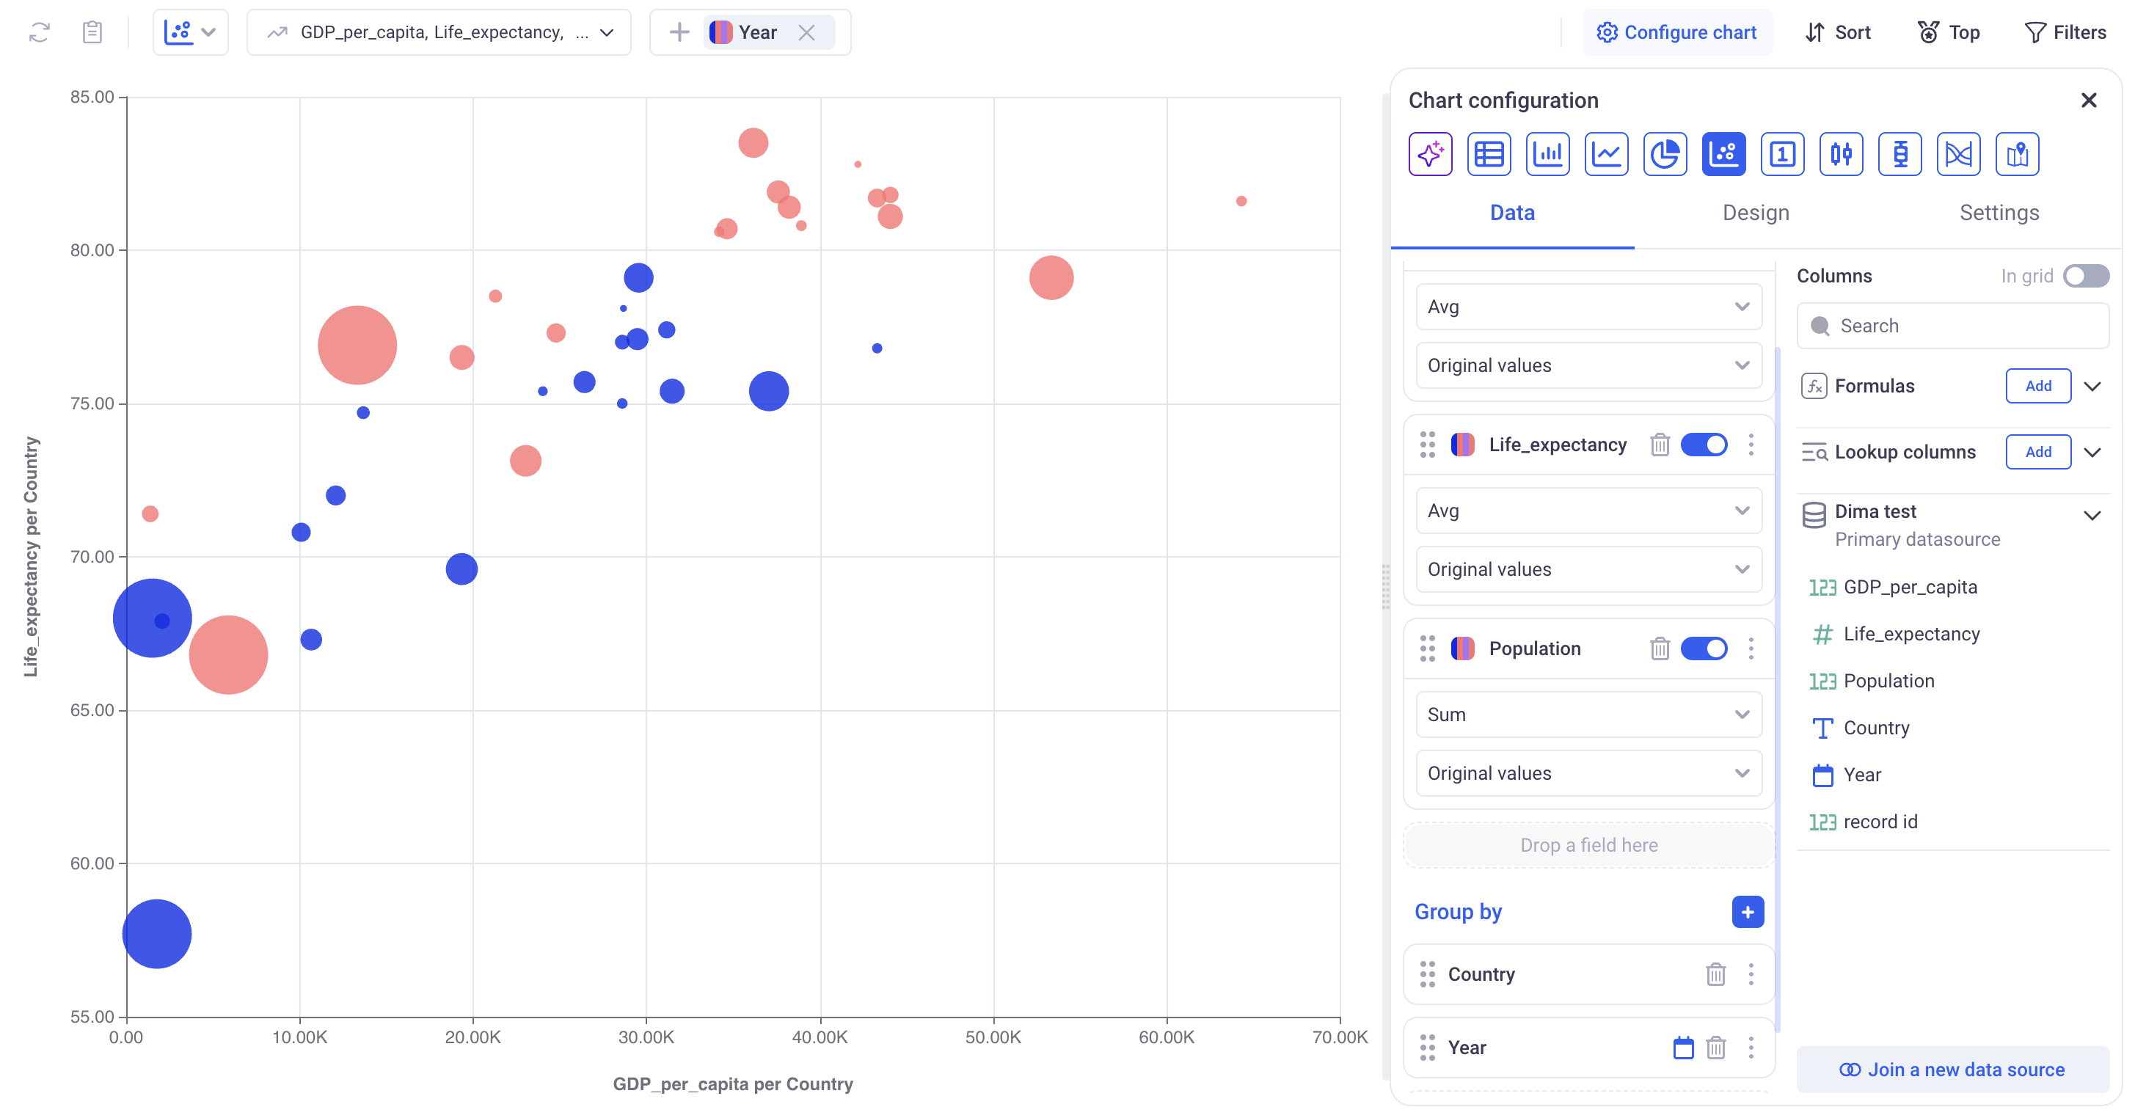Screen dimensions: 2135x1118
Task: Select the line chart type icon
Action: [1605, 154]
